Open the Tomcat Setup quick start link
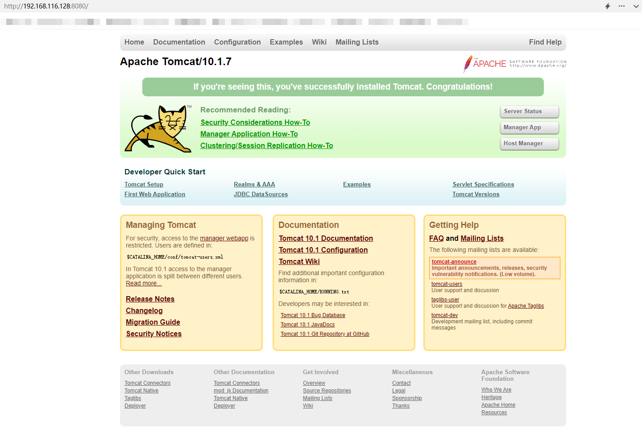 [144, 184]
